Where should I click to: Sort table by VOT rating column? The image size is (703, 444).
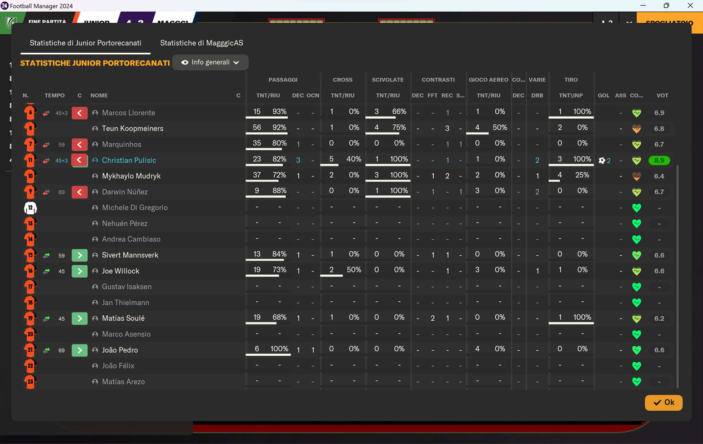coord(662,95)
